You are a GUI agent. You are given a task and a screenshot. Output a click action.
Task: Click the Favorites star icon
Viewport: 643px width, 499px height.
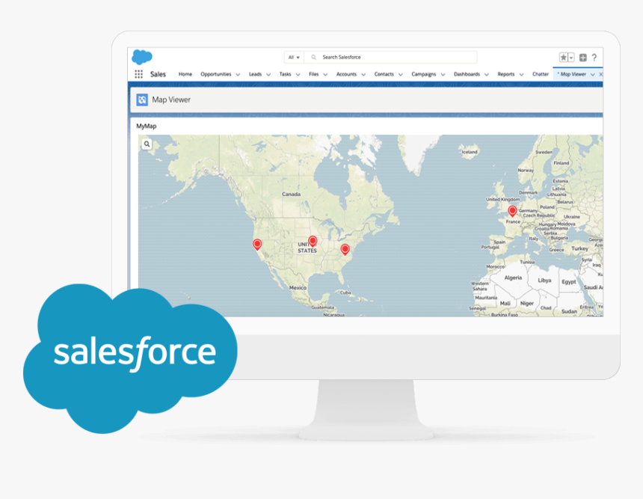[564, 58]
